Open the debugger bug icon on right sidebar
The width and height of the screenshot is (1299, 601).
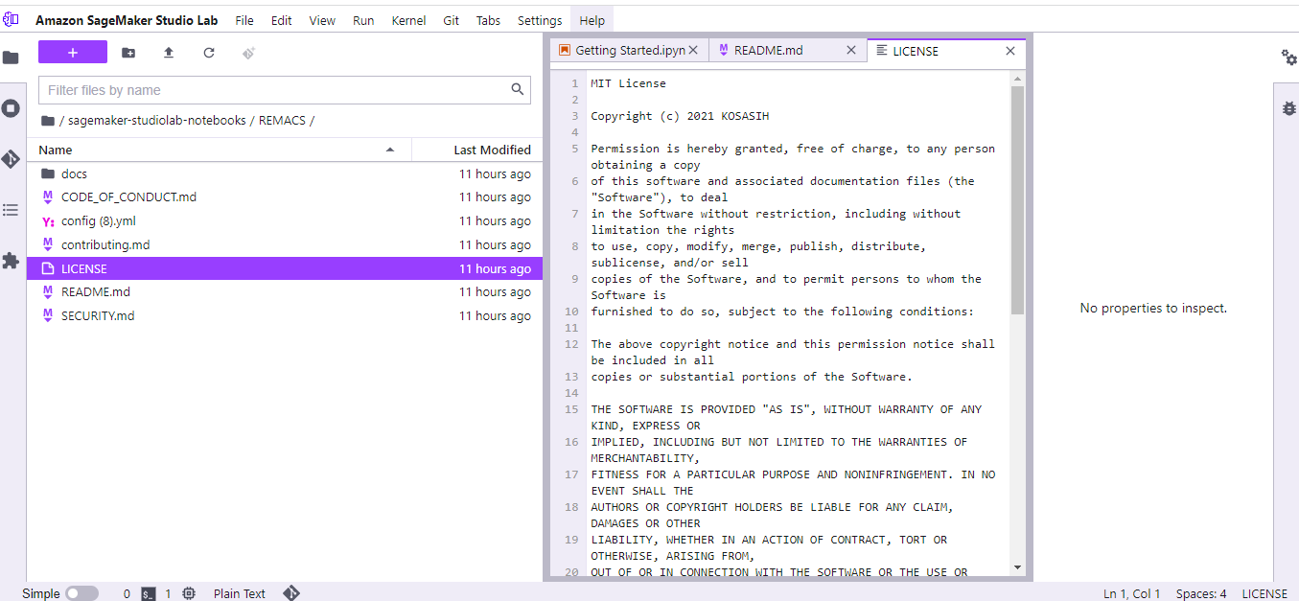pos(1289,108)
